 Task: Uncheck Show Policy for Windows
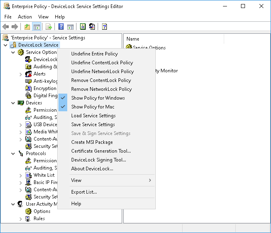click(x=98, y=98)
